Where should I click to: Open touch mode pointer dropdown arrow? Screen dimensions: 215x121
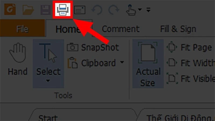(x=140, y=10)
